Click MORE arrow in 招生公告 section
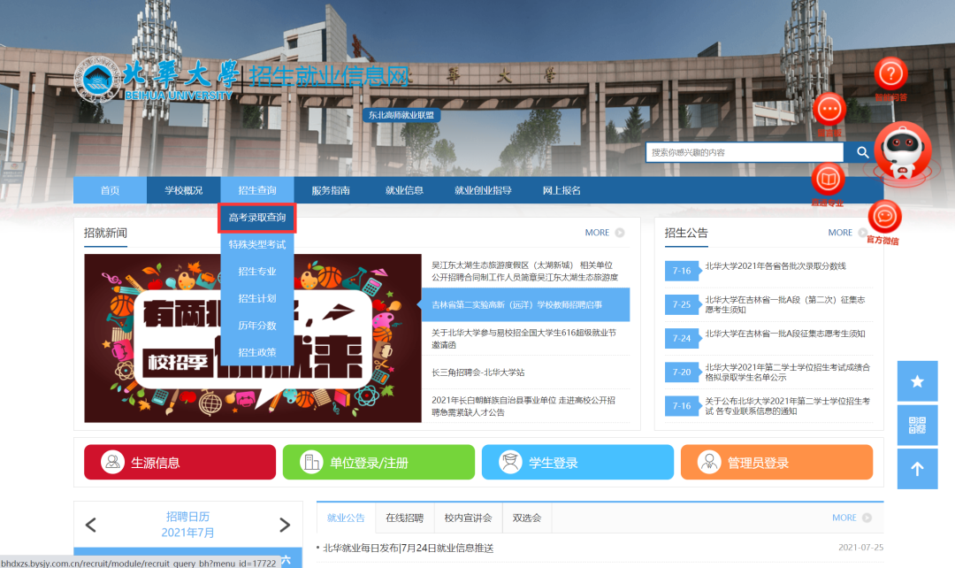 pos(862,233)
